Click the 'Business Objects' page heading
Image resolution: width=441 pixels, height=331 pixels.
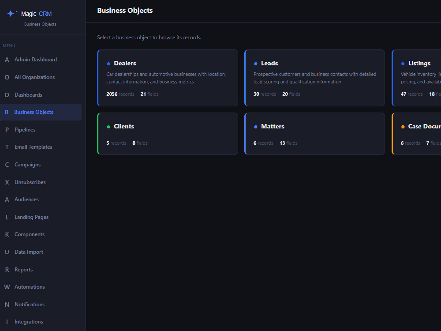pos(125,11)
